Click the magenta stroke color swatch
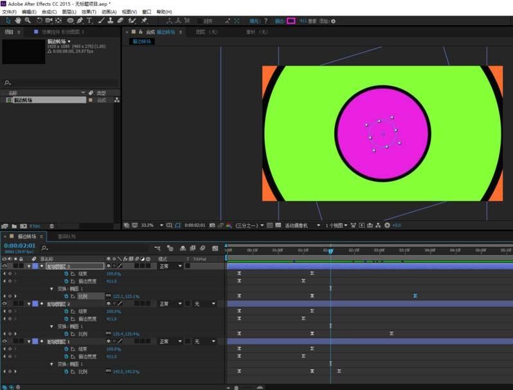The image size is (513, 390). click(x=291, y=21)
